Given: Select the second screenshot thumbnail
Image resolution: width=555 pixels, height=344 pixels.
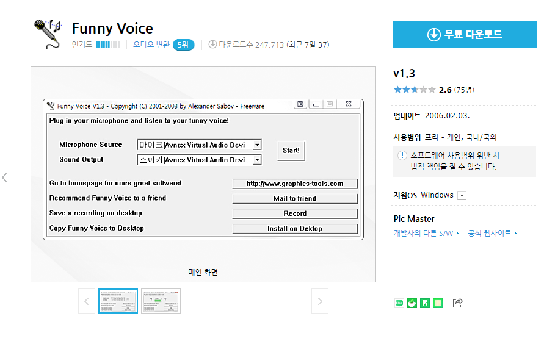Looking at the screenshot, I should pyautogui.click(x=161, y=301).
